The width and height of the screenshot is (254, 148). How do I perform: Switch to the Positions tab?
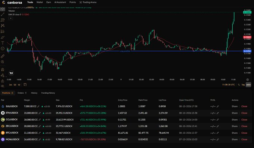pyautogui.click(x=7, y=93)
